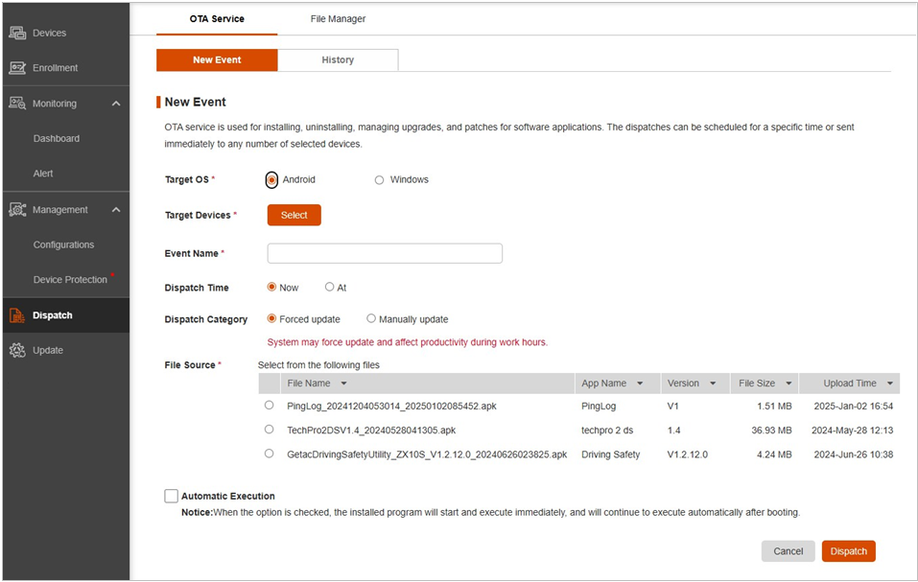
Task: Click the Devices icon in sidebar
Action: [17, 33]
